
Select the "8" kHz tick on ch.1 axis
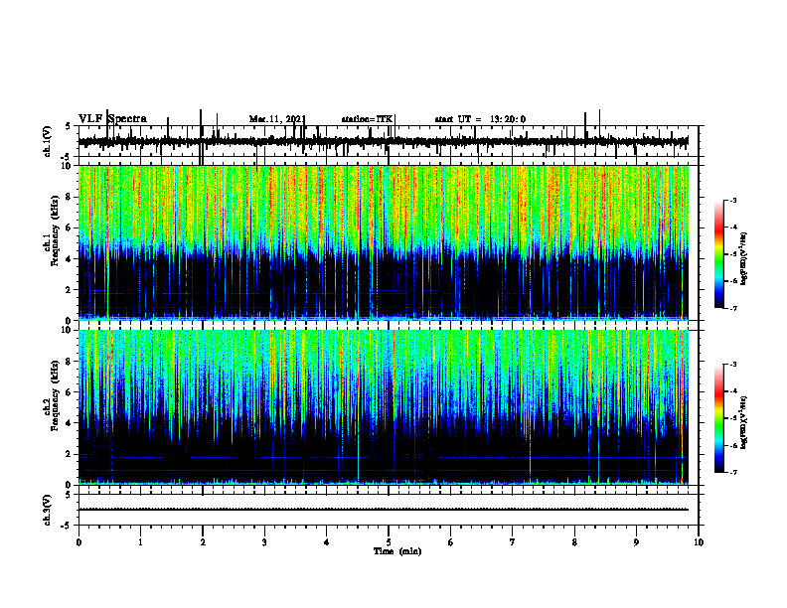(x=69, y=197)
